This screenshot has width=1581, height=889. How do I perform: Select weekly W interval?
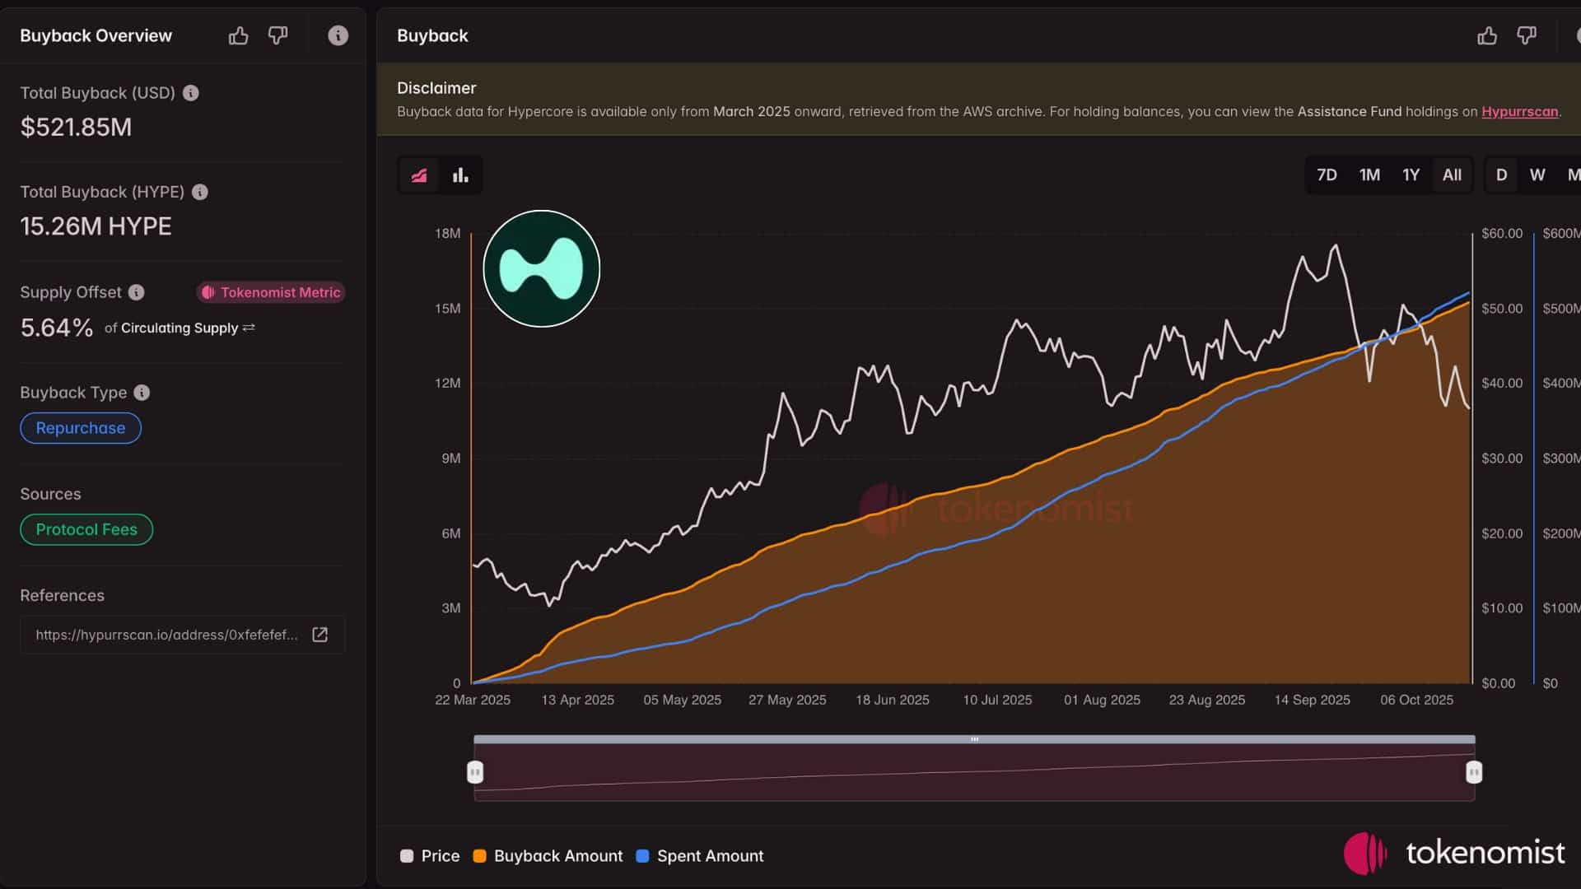tap(1537, 175)
